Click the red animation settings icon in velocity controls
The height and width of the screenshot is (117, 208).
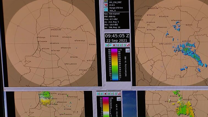point(119,94)
